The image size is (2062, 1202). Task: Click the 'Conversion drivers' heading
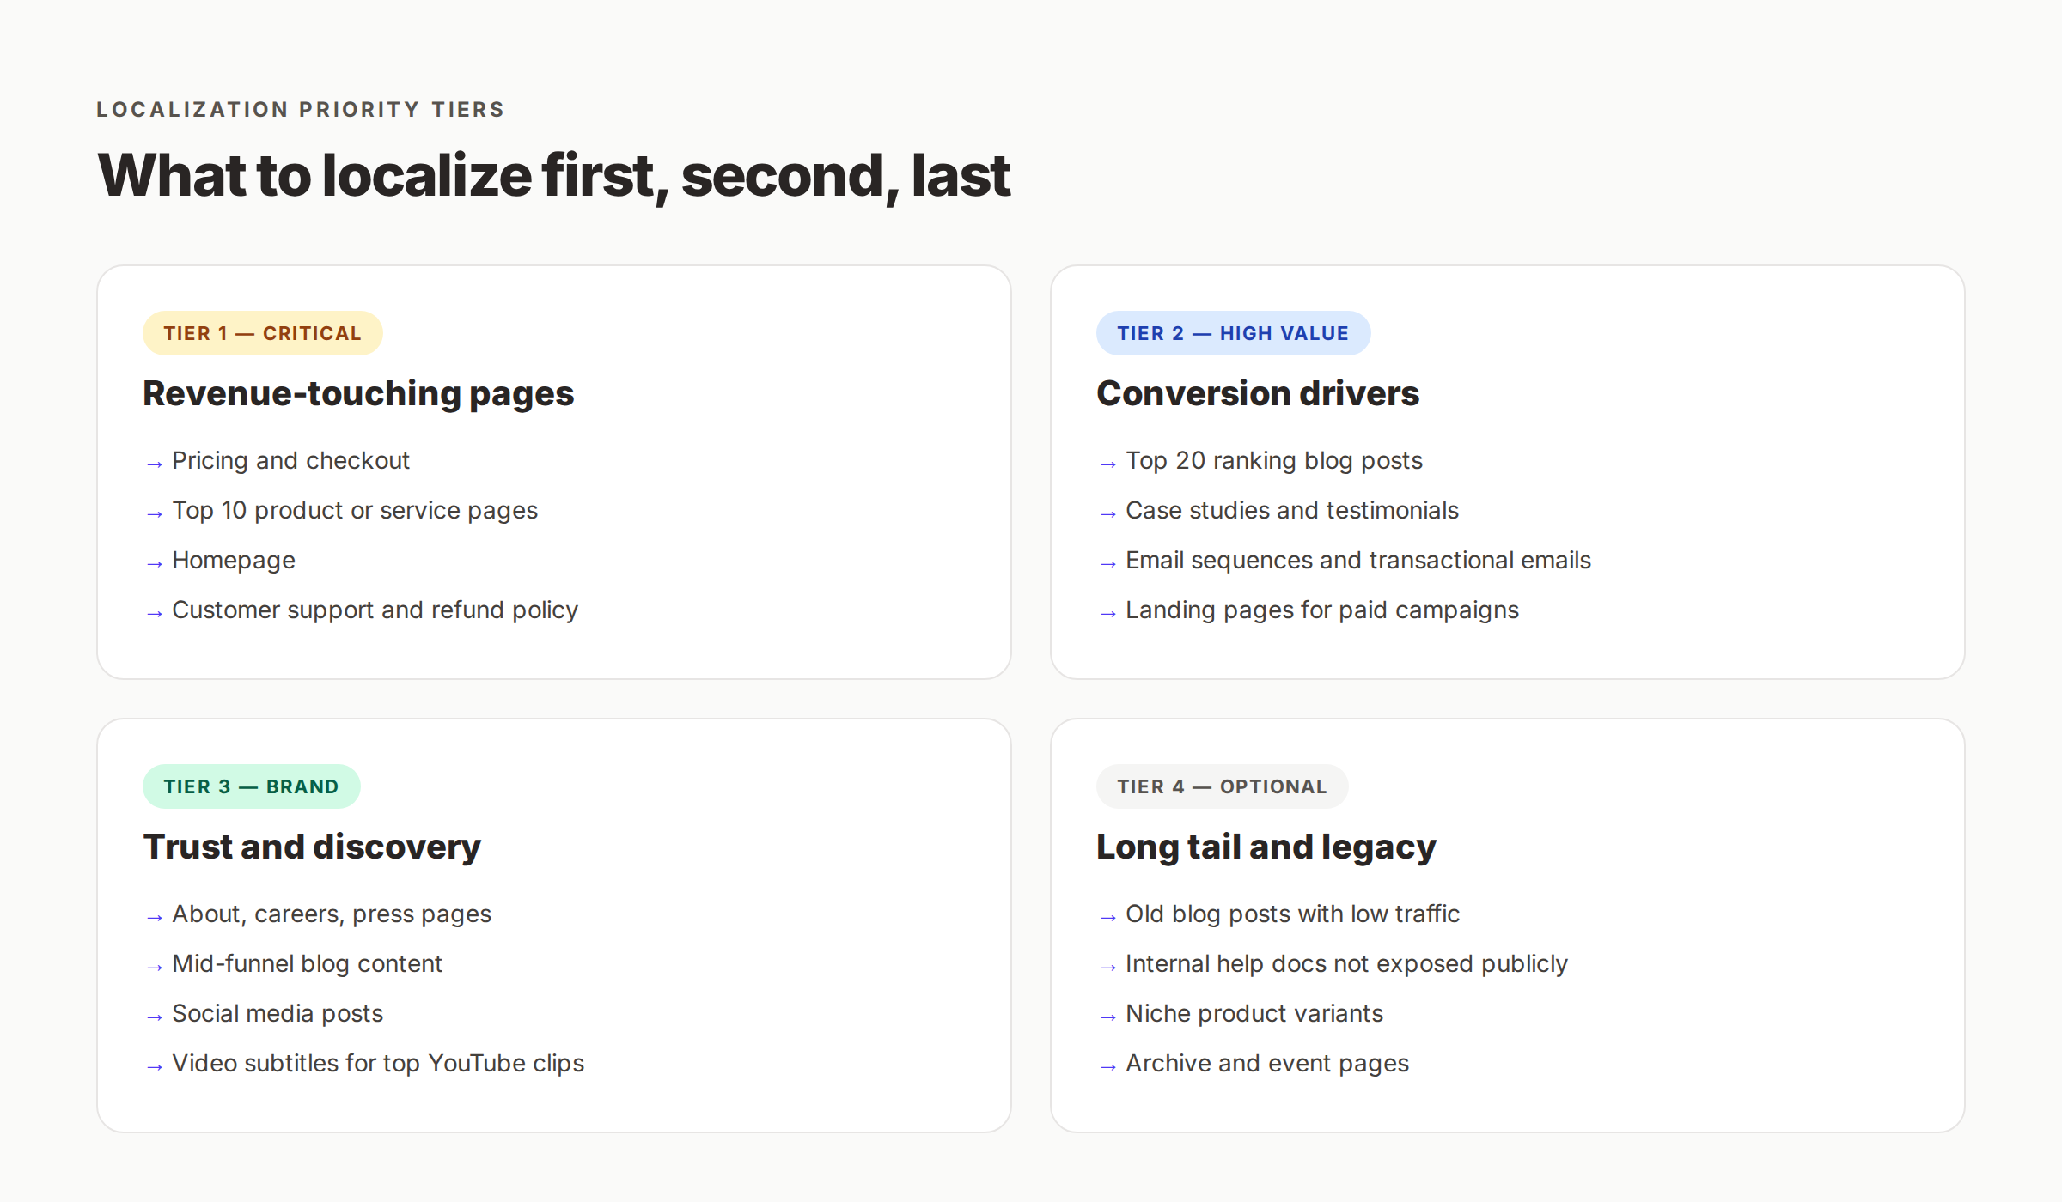(x=1257, y=393)
